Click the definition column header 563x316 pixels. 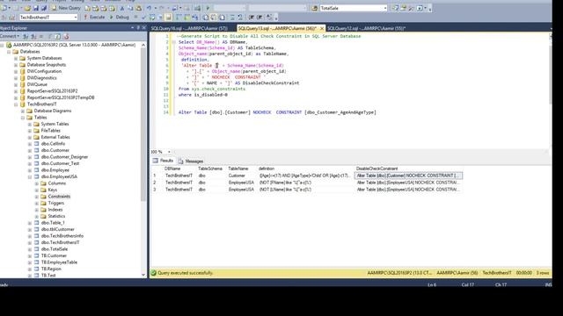tap(266, 169)
